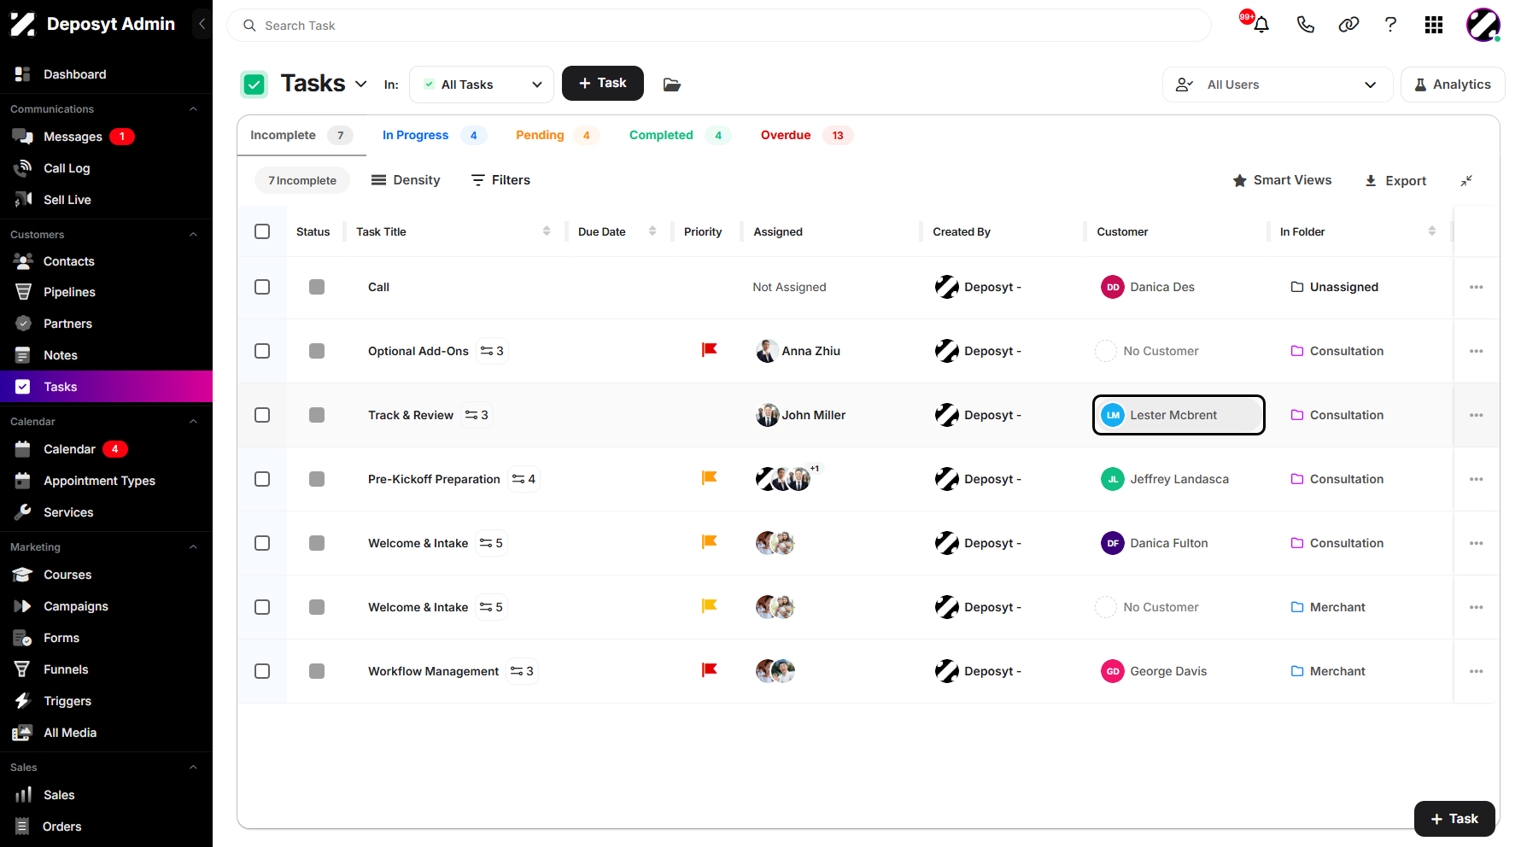Collapse the Marketing section
Screen dimensions: 1521x847
[x=193, y=547]
